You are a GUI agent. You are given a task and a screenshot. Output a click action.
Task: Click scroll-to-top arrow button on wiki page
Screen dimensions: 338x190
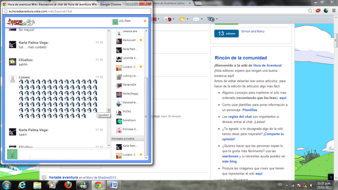click(331, 177)
